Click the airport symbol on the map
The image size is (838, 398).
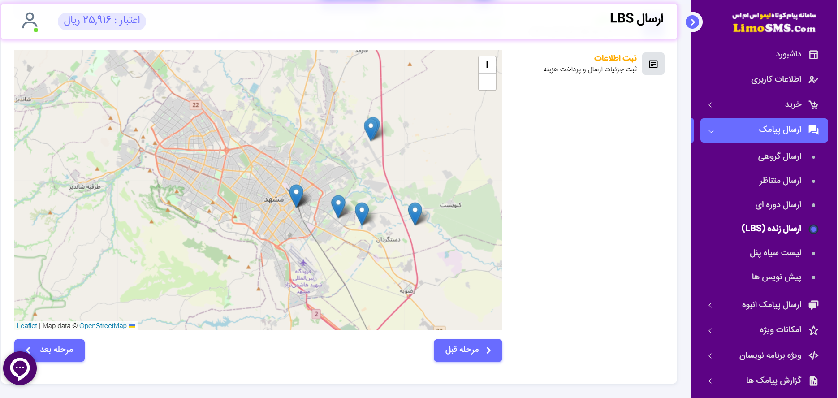(303, 263)
